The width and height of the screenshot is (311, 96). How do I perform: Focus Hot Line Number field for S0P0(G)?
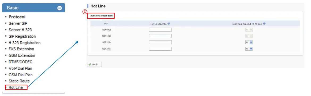click(160, 30)
